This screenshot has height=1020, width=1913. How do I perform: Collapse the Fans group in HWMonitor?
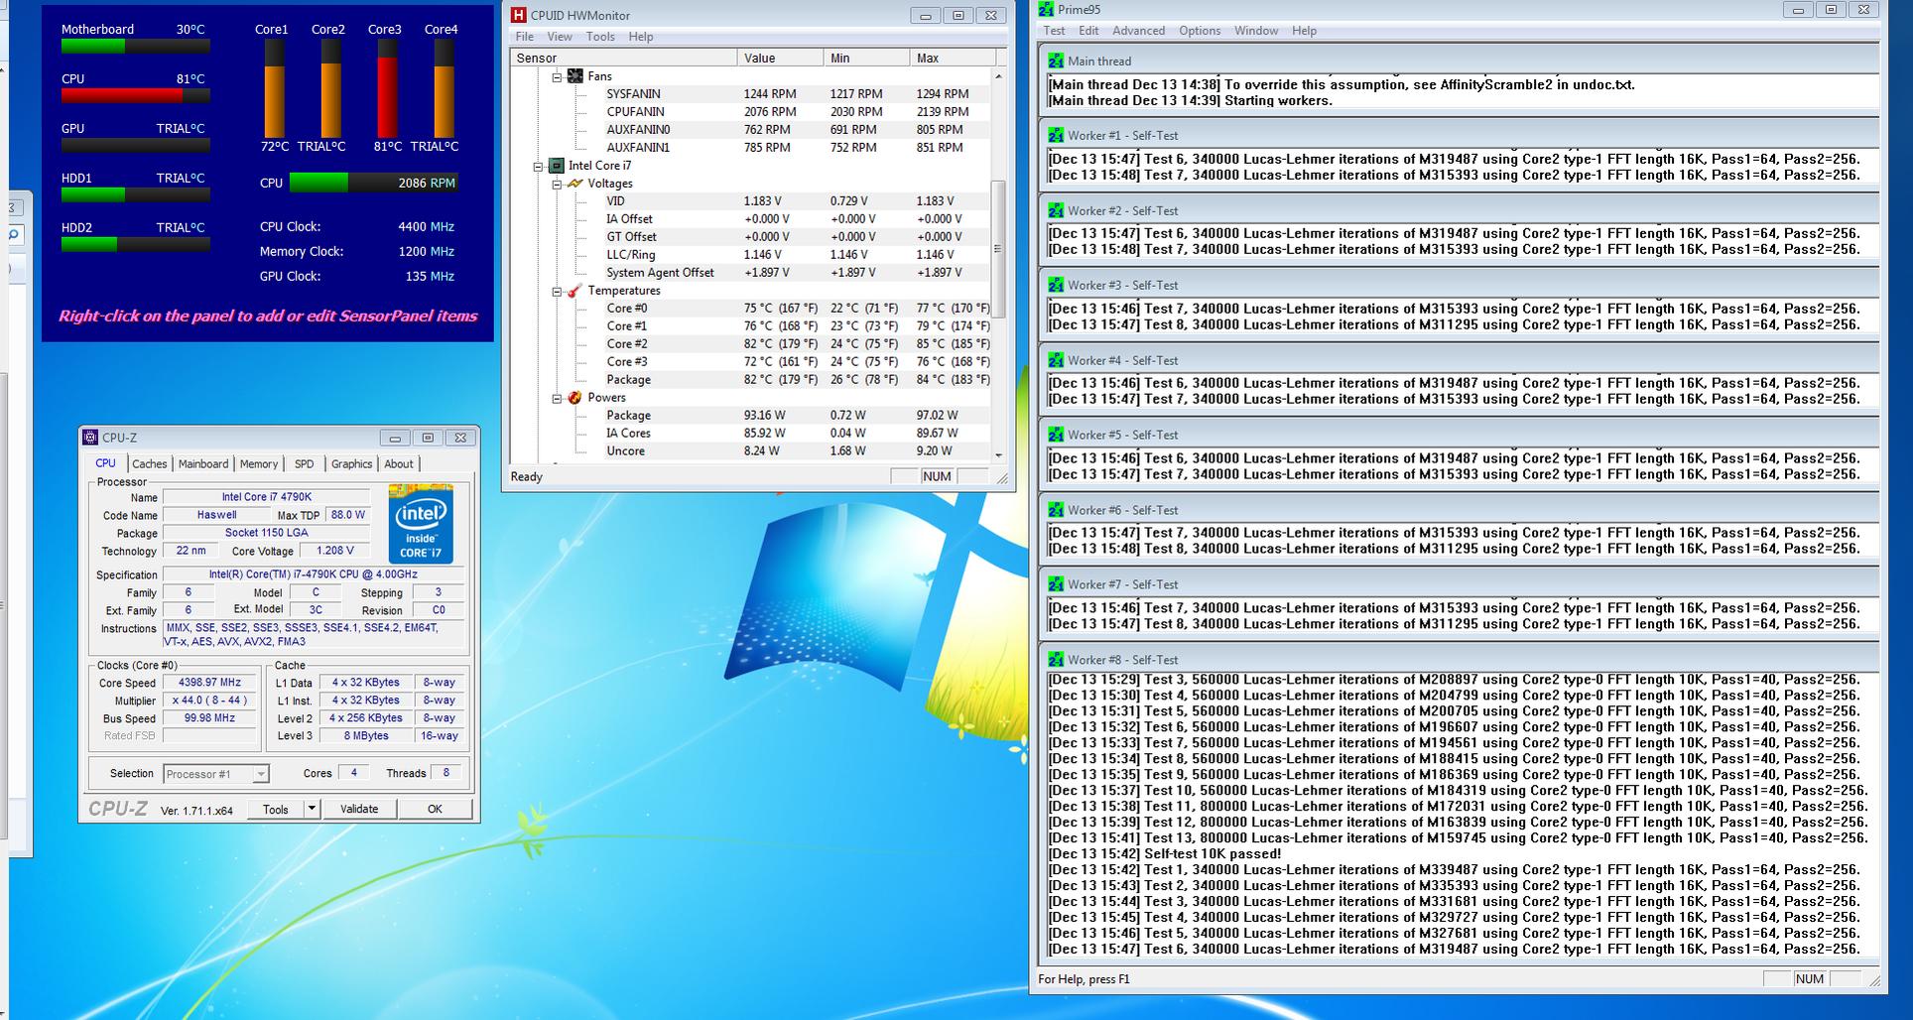[557, 76]
